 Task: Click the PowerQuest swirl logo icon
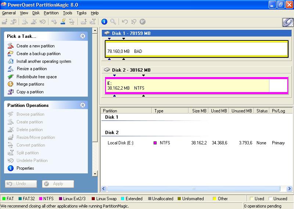288,22
